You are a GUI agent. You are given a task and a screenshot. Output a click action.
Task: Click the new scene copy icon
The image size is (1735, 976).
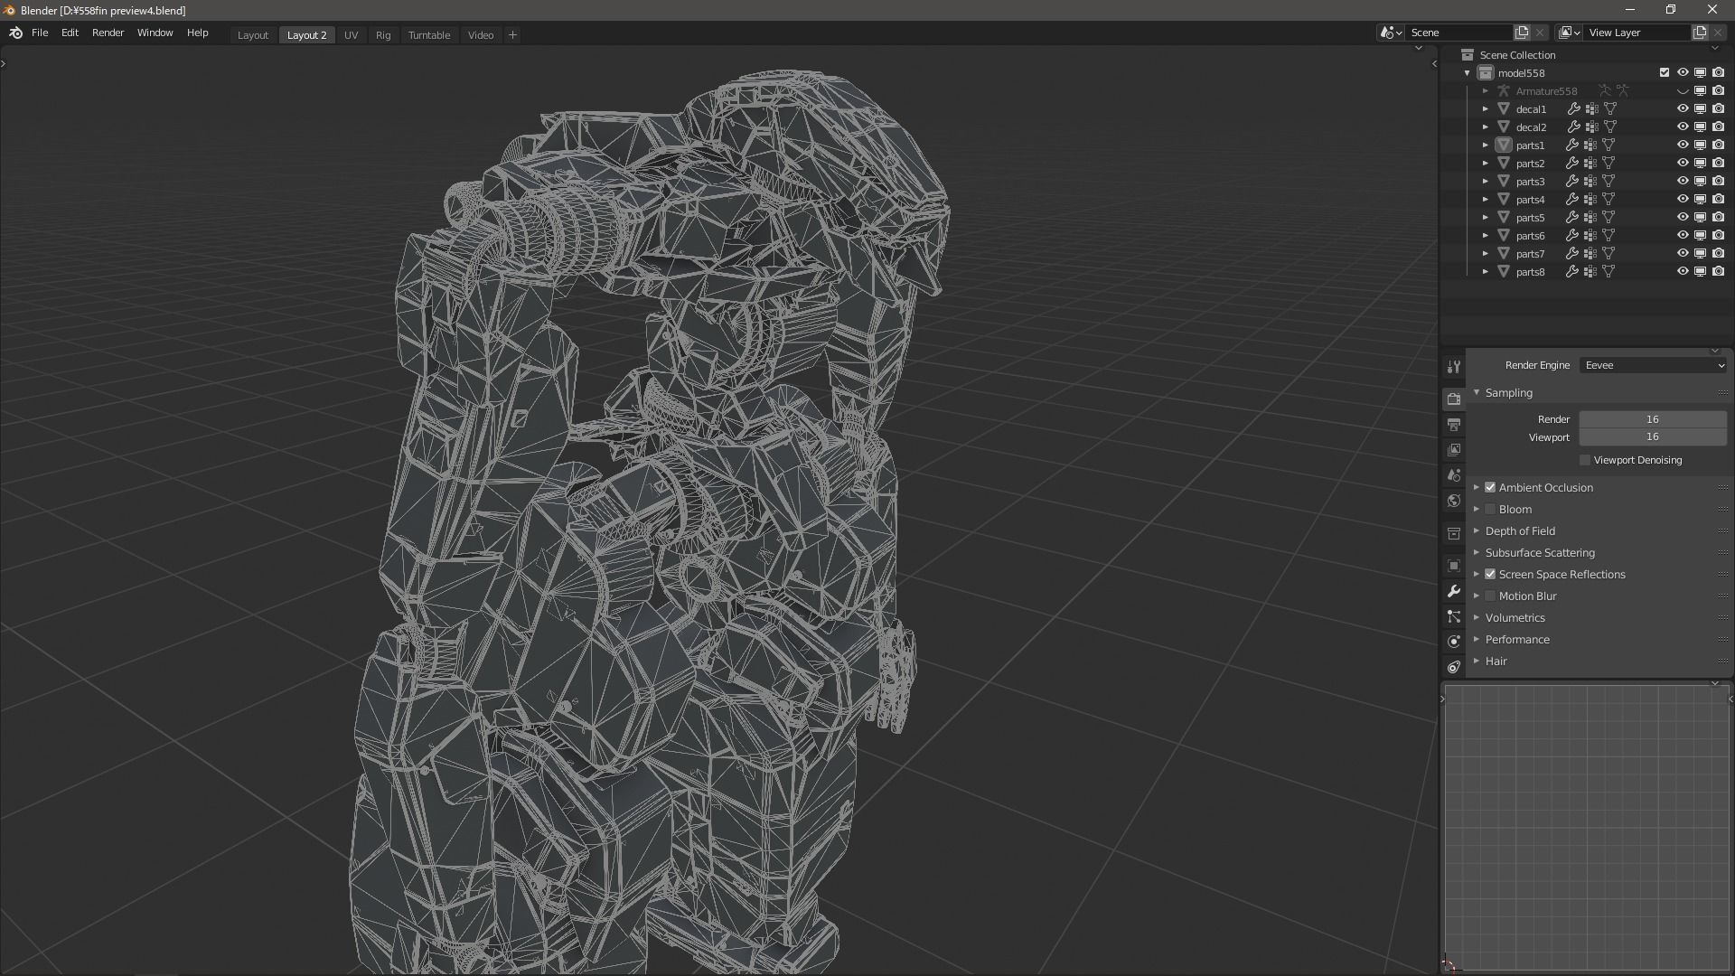click(1522, 33)
